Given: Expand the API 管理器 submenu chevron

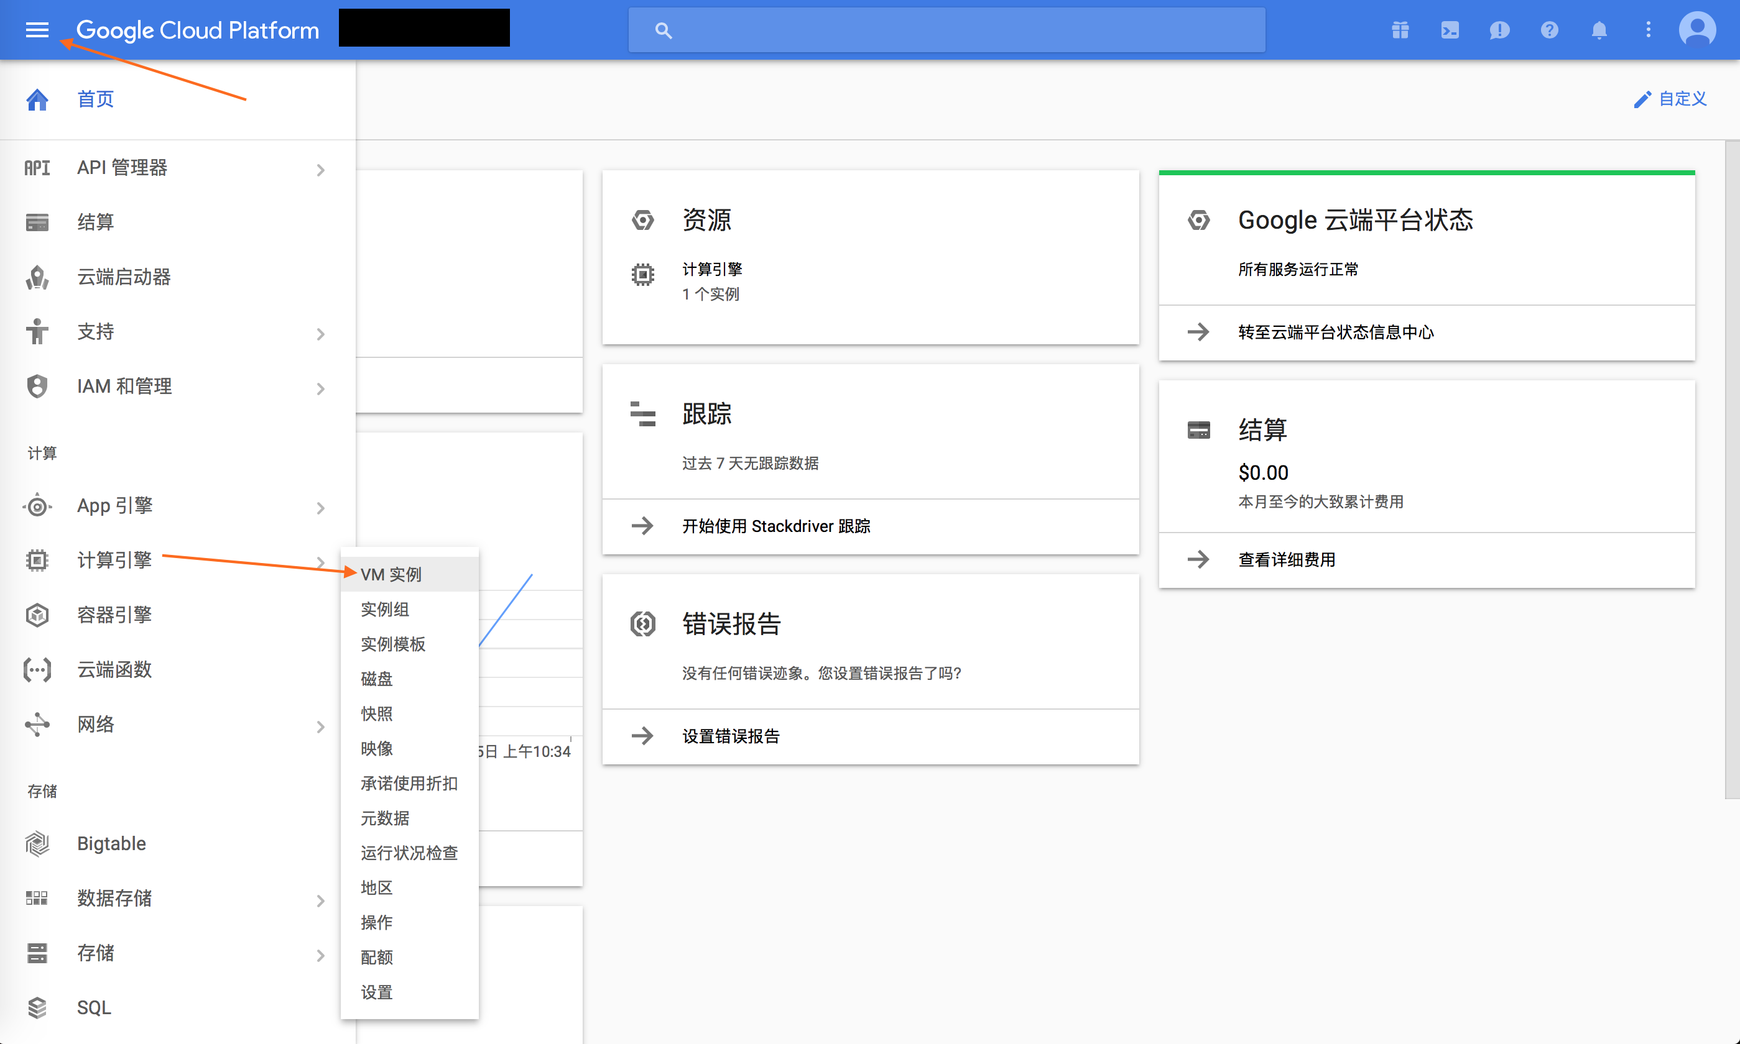Looking at the screenshot, I should coord(320,170).
